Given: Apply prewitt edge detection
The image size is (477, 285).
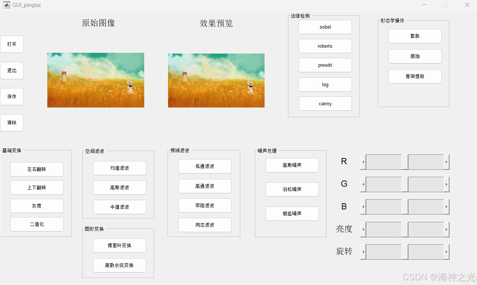Looking at the screenshot, I should [325, 65].
